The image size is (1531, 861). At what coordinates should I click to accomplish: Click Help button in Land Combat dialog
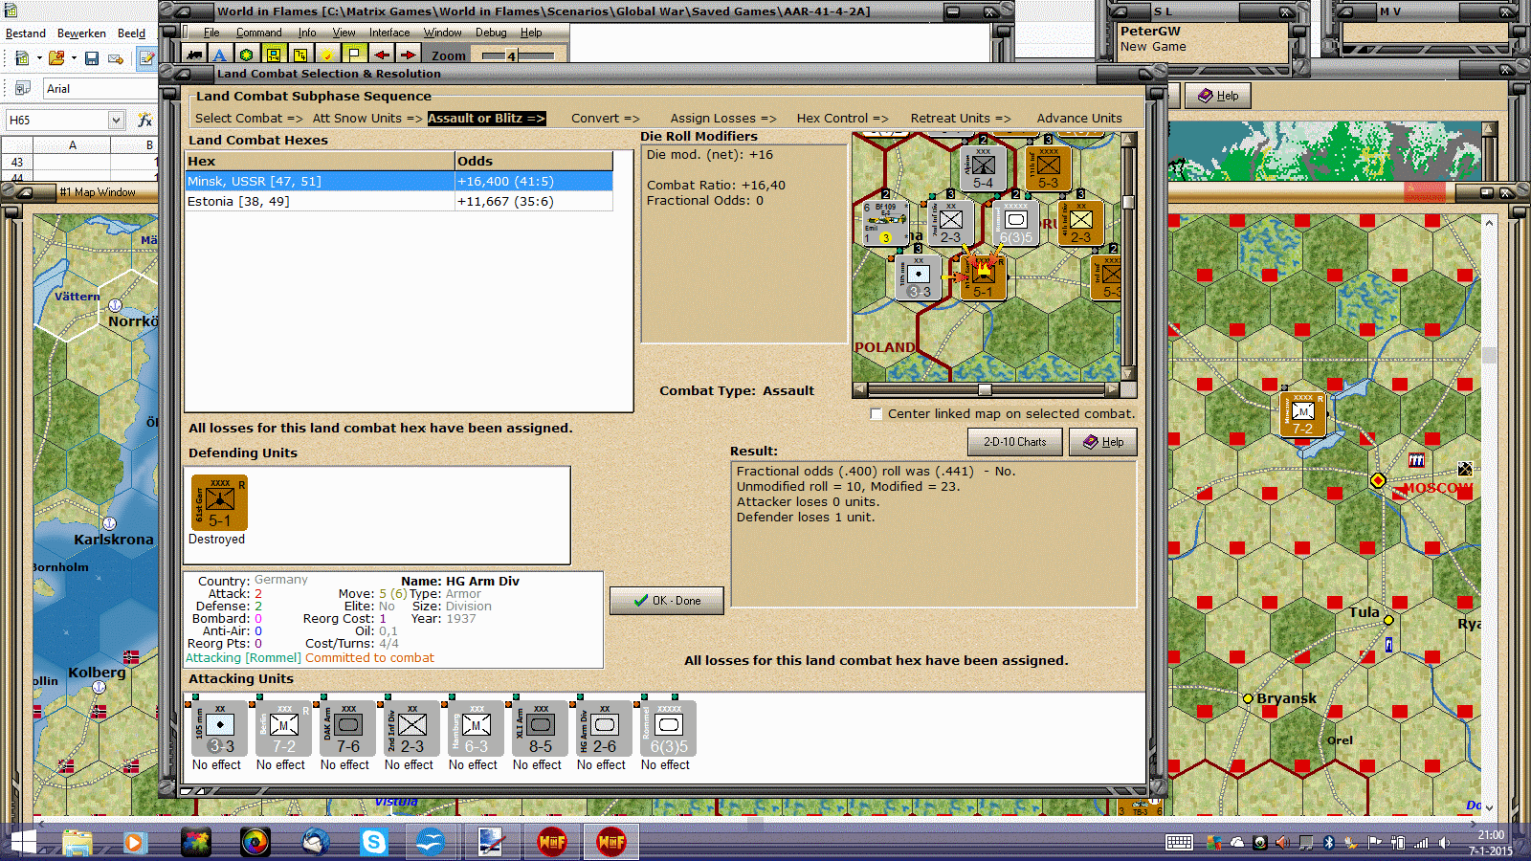[1103, 442]
